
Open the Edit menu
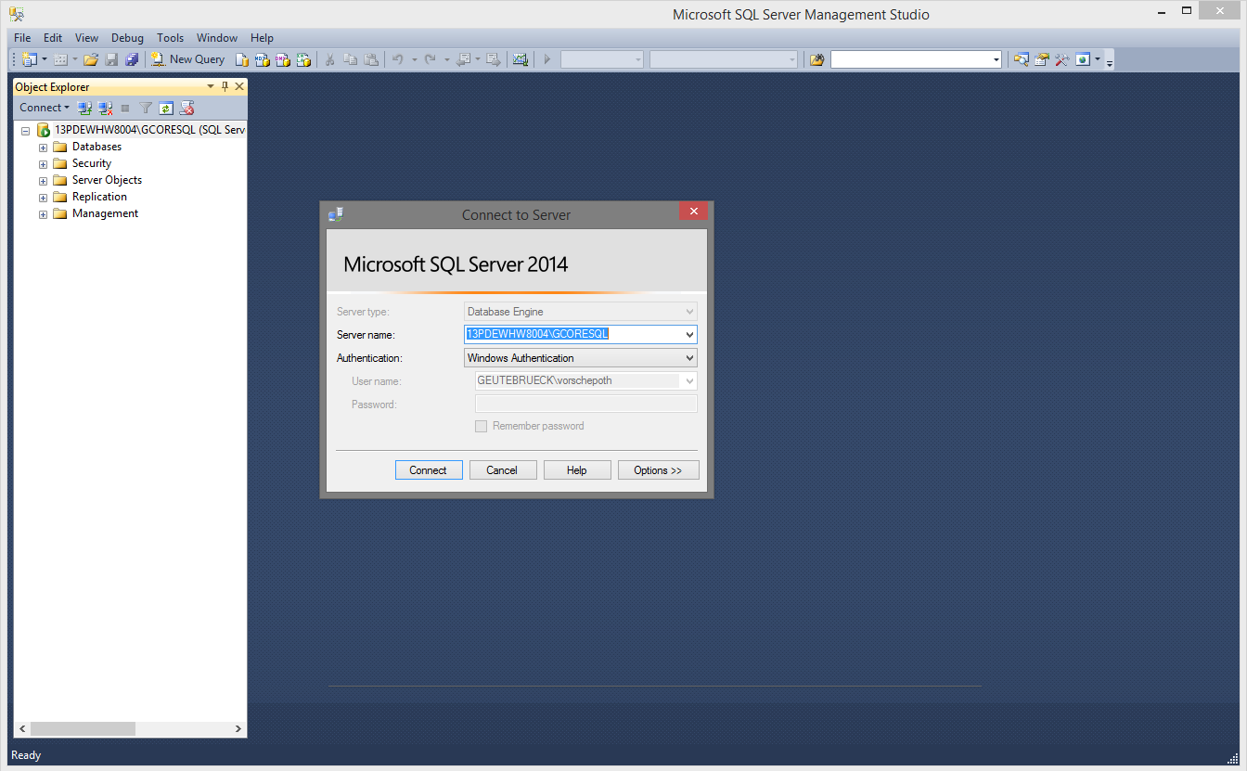(x=53, y=38)
